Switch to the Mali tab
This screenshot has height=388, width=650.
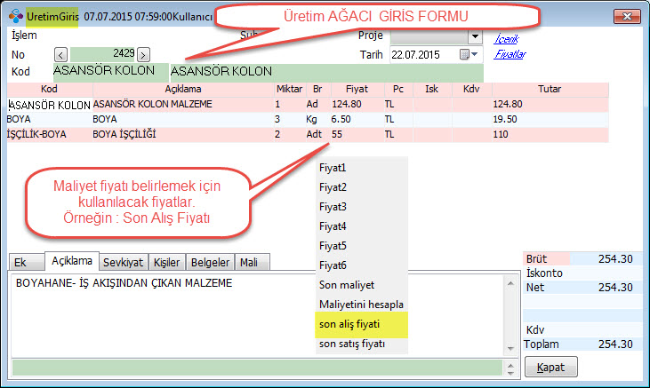[x=252, y=262]
